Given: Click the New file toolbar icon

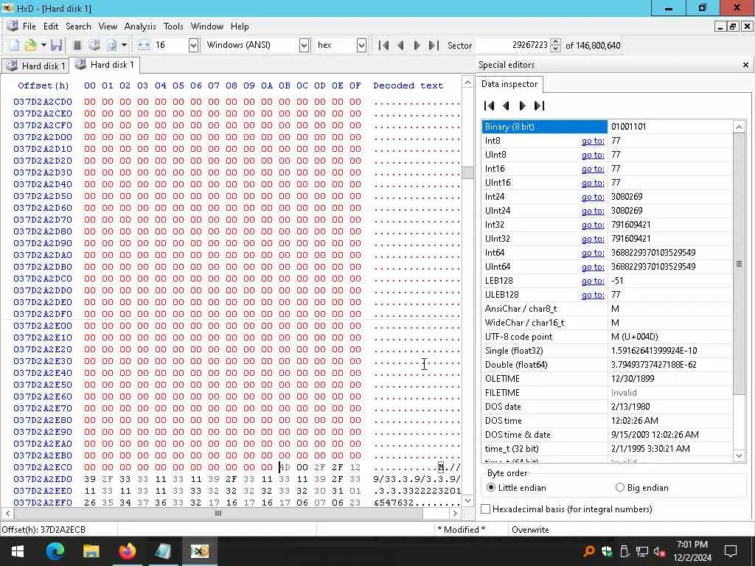Looking at the screenshot, I should (14, 45).
